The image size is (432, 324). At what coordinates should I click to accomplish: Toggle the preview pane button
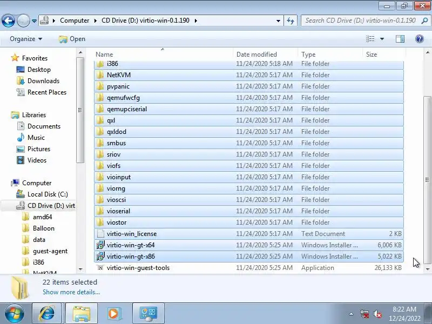[x=400, y=39]
